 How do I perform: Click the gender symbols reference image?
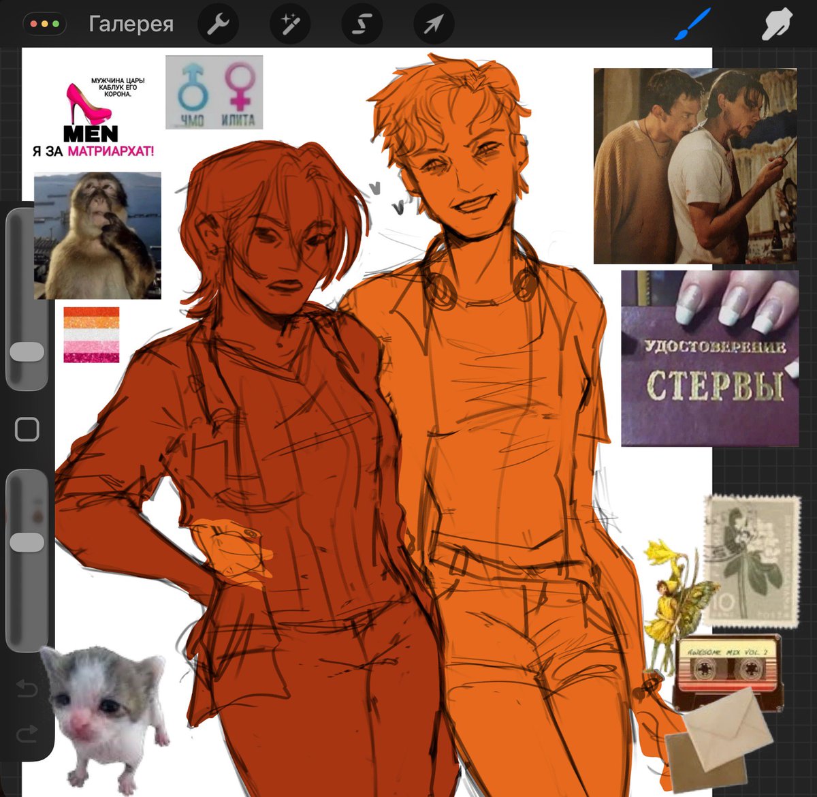pos(214,93)
